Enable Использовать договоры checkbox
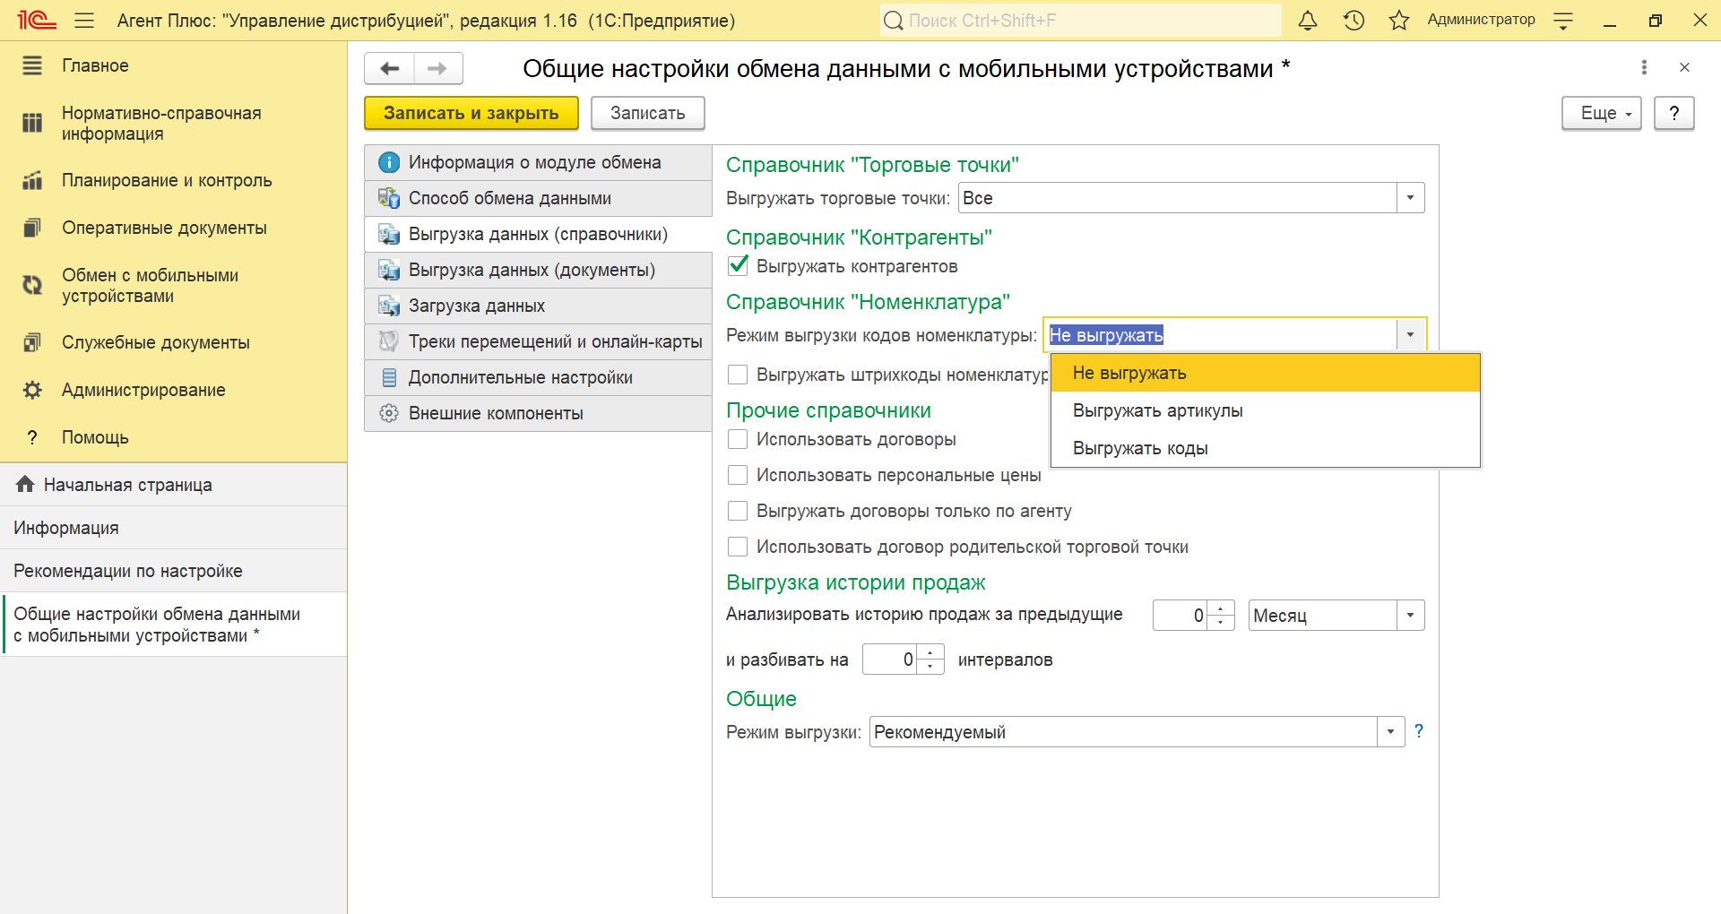 [738, 439]
